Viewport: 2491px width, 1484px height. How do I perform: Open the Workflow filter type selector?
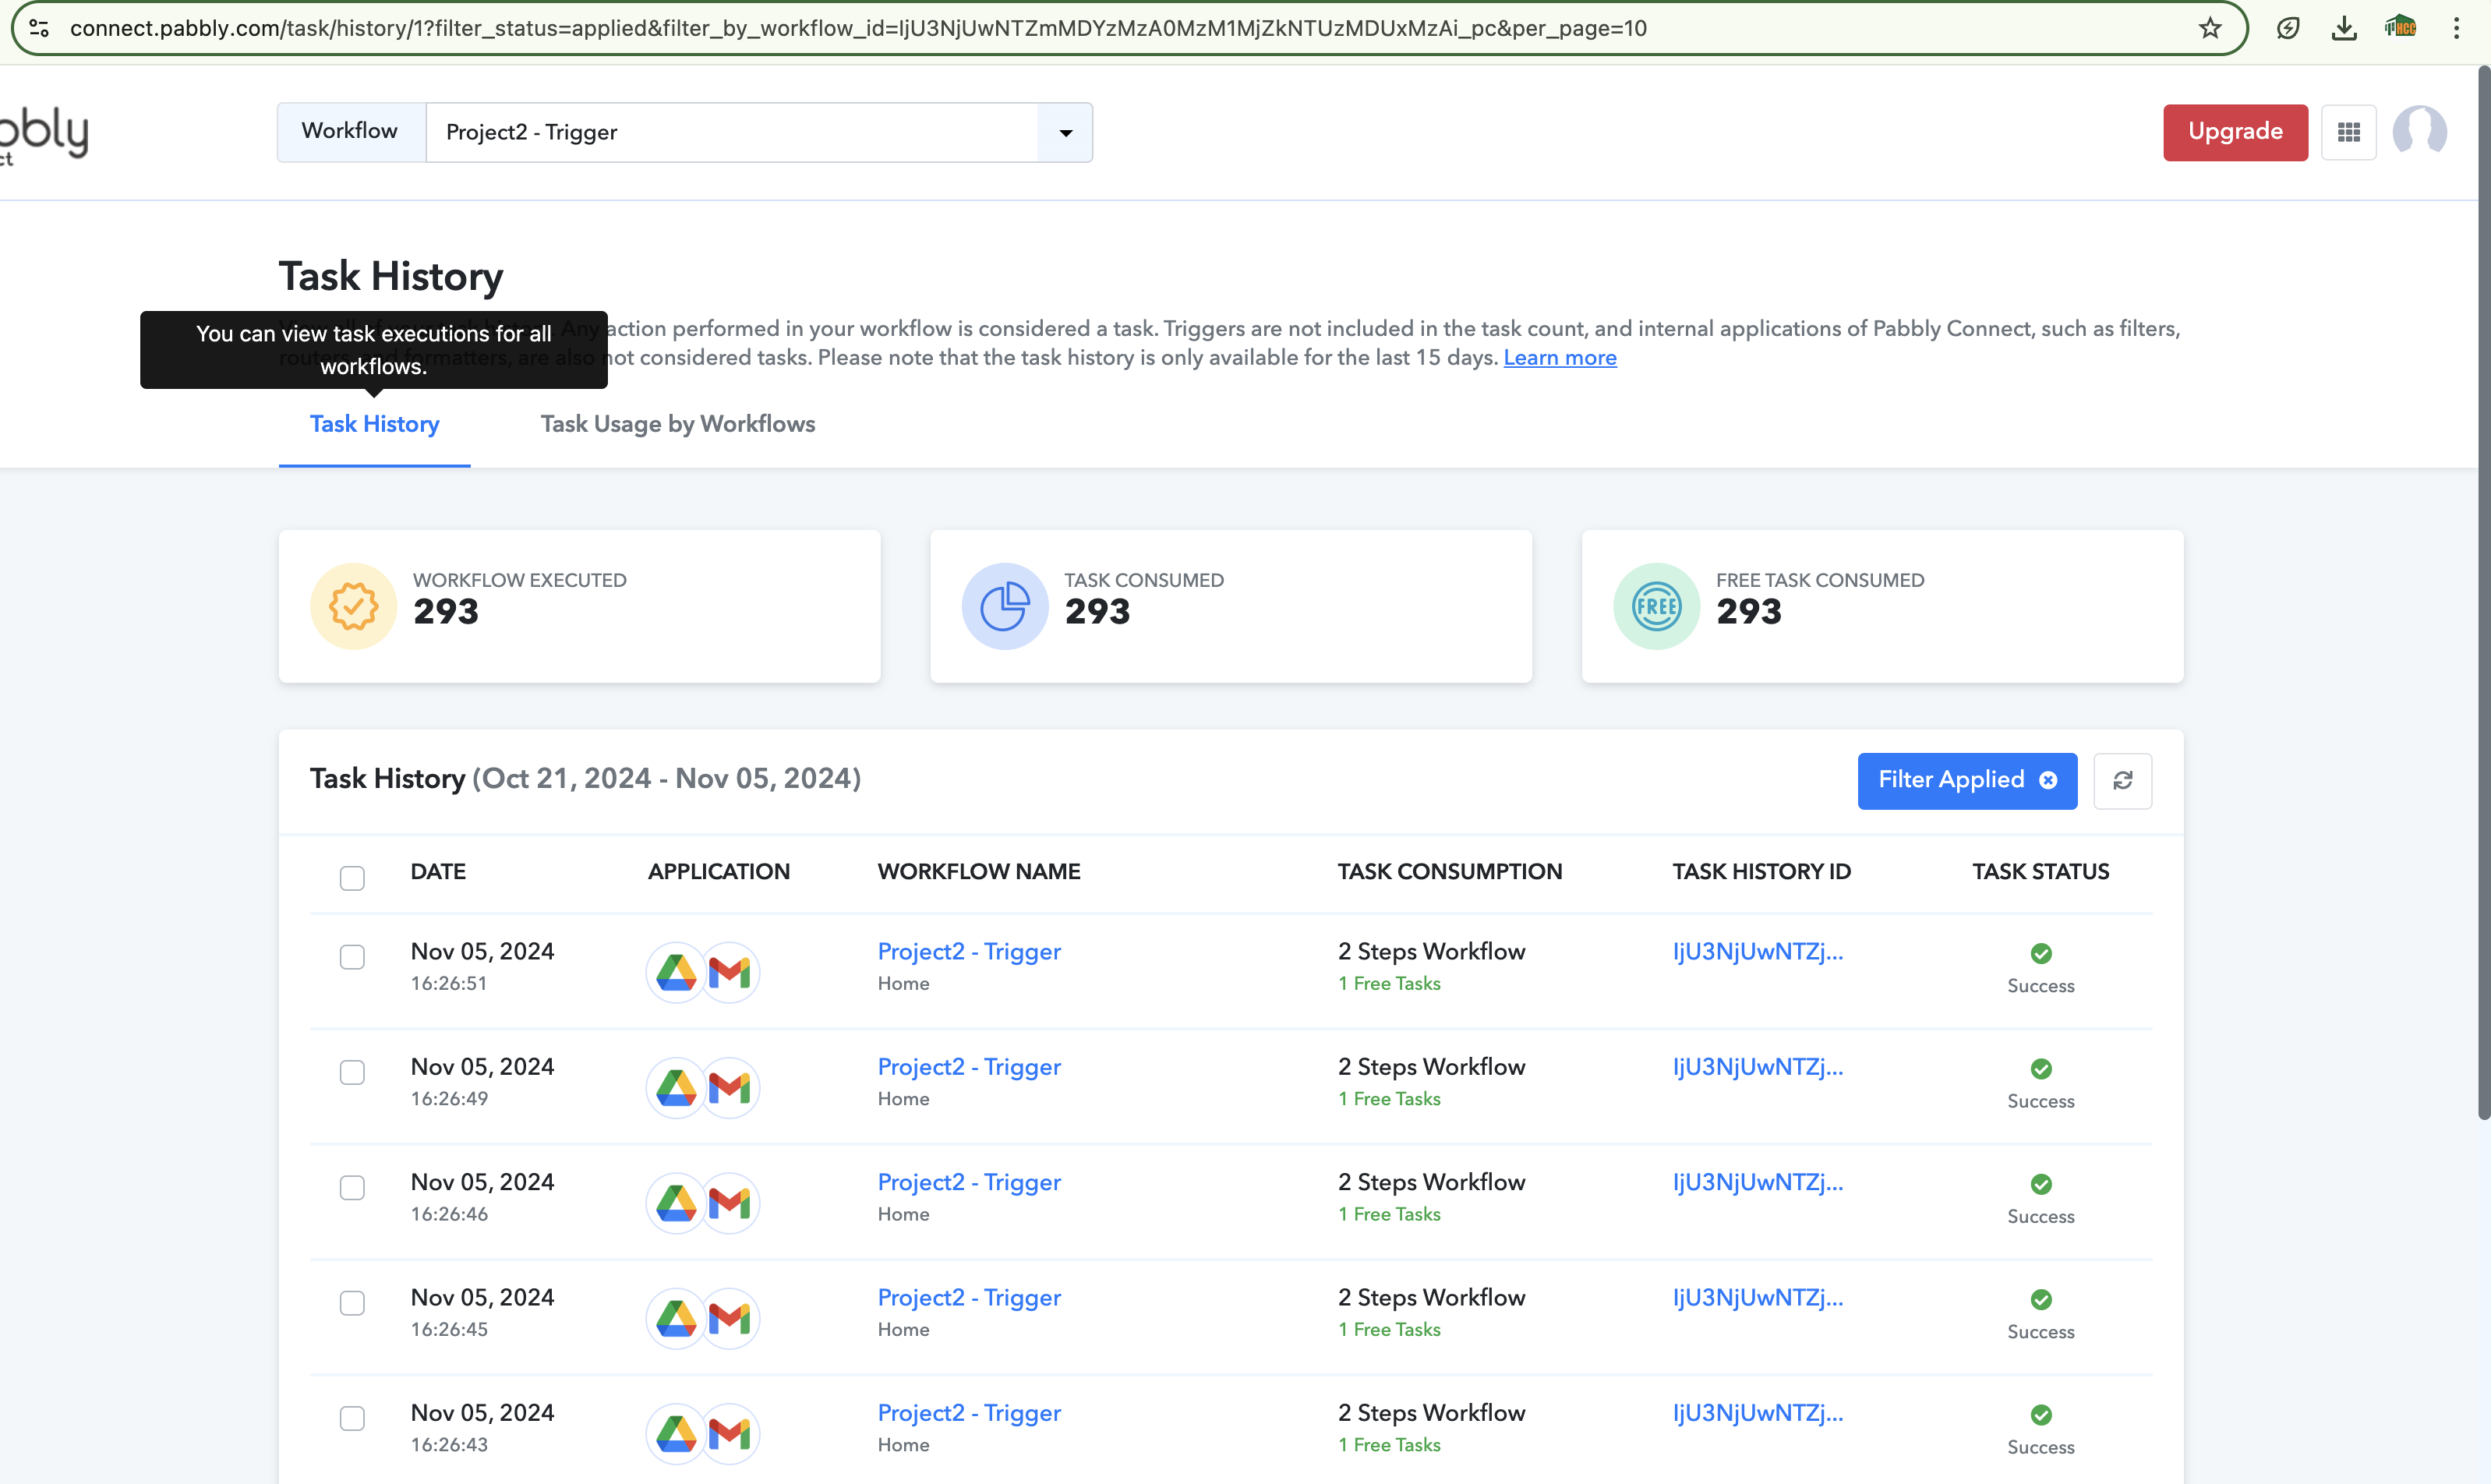(351, 132)
